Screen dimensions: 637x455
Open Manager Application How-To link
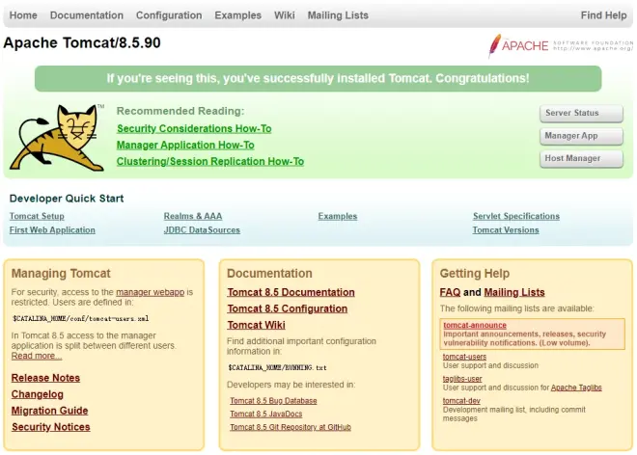coord(185,145)
